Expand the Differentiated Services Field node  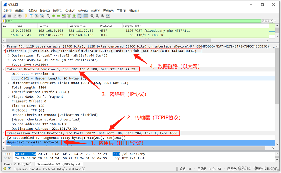(x=9, y=83)
